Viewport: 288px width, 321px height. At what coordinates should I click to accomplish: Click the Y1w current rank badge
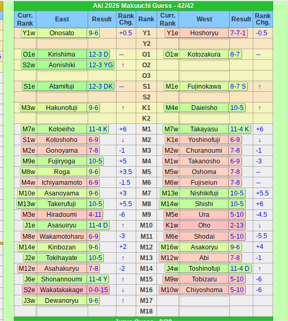[x=29, y=33]
